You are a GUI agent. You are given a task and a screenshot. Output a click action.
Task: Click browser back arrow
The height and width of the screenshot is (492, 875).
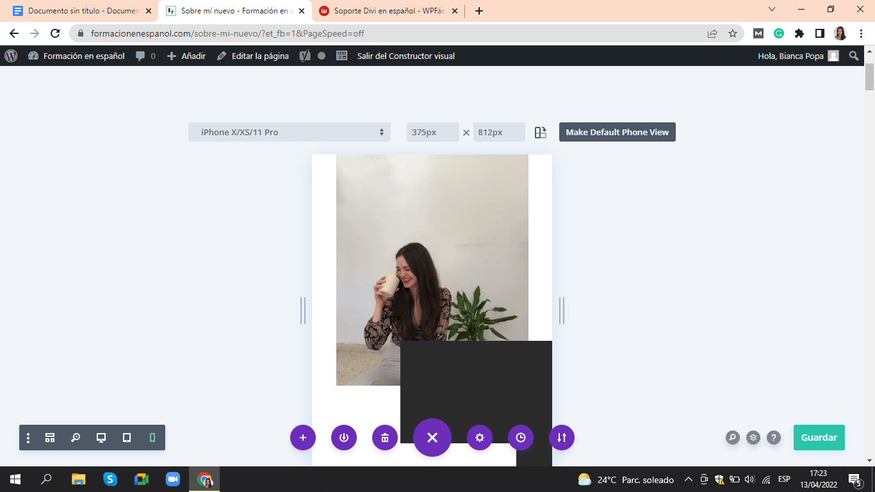(14, 33)
